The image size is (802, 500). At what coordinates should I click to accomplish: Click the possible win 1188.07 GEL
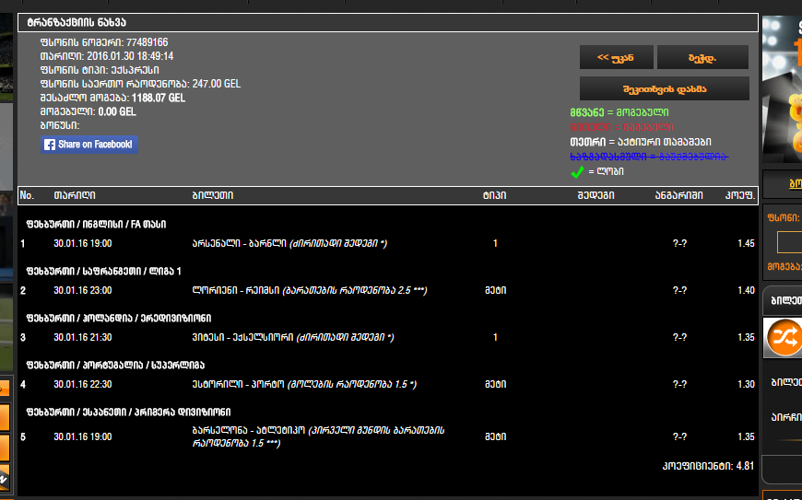point(159,98)
